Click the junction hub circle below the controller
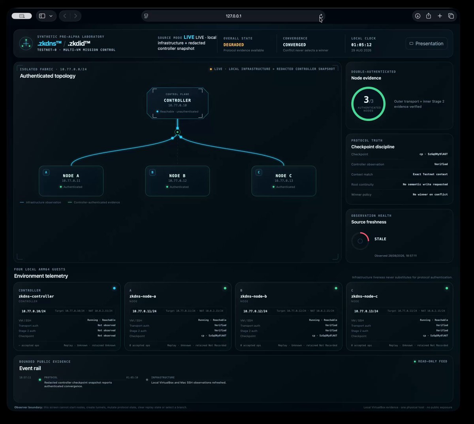474x424 pixels. (177, 132)
